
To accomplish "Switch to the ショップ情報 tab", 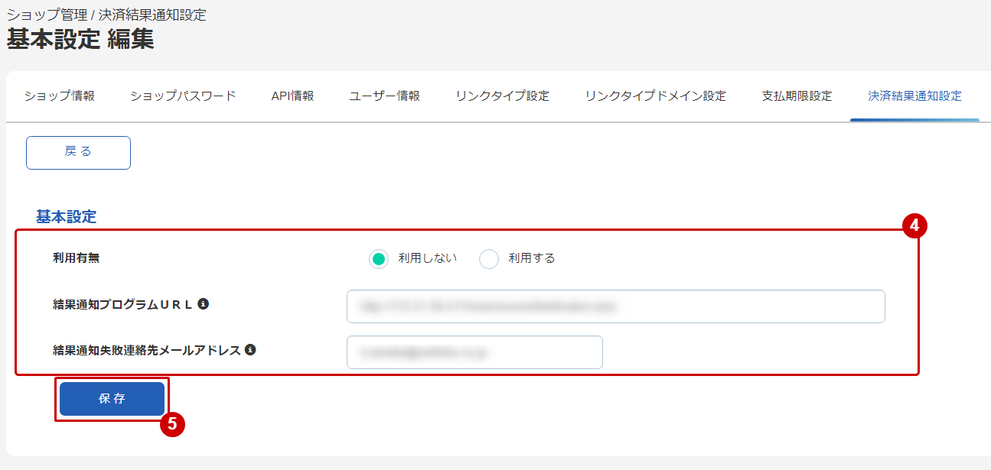I will point(60,96).
